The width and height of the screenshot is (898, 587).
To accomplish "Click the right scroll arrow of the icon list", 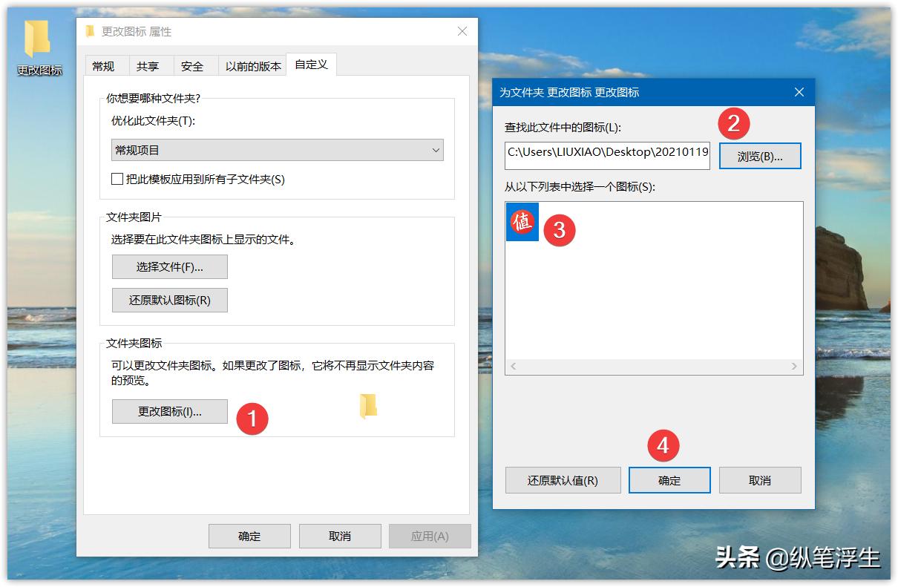I will (795, 367).
